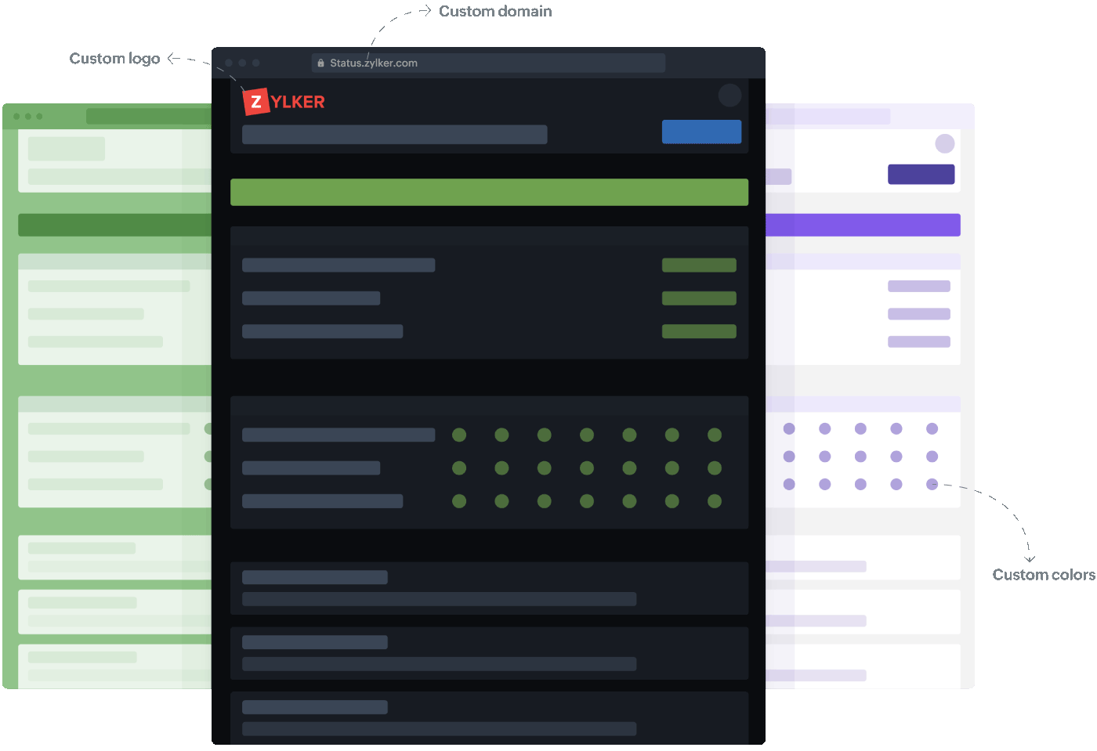Select the Status.zylker.com address bar

point(489,63)
